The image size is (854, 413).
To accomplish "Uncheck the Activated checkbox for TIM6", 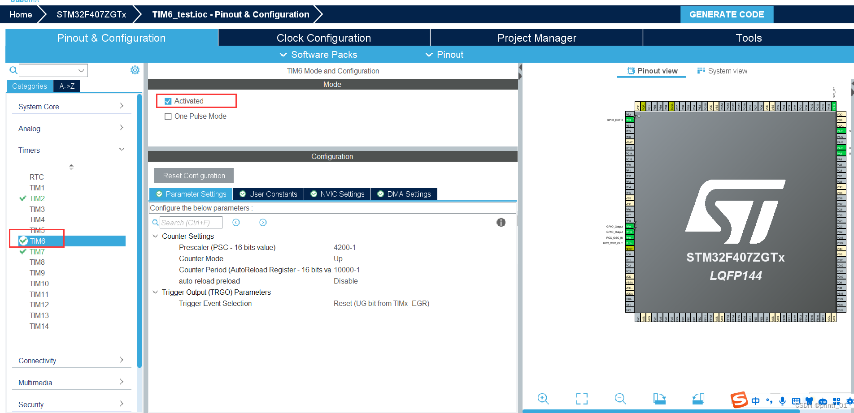I will tap(168, 101).
